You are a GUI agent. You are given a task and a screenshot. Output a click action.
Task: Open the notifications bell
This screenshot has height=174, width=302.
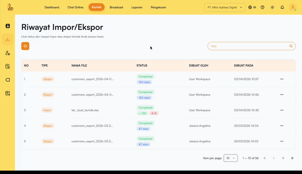pos(282,7)
